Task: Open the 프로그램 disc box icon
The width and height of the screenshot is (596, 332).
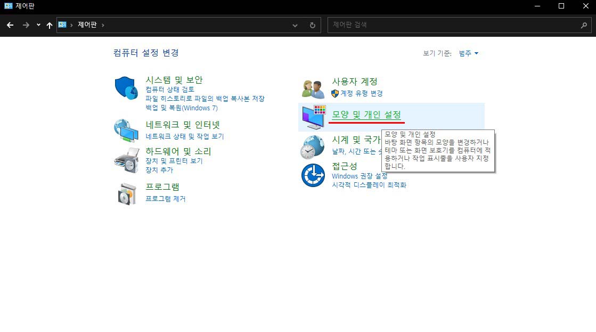Action: [127, 194]
